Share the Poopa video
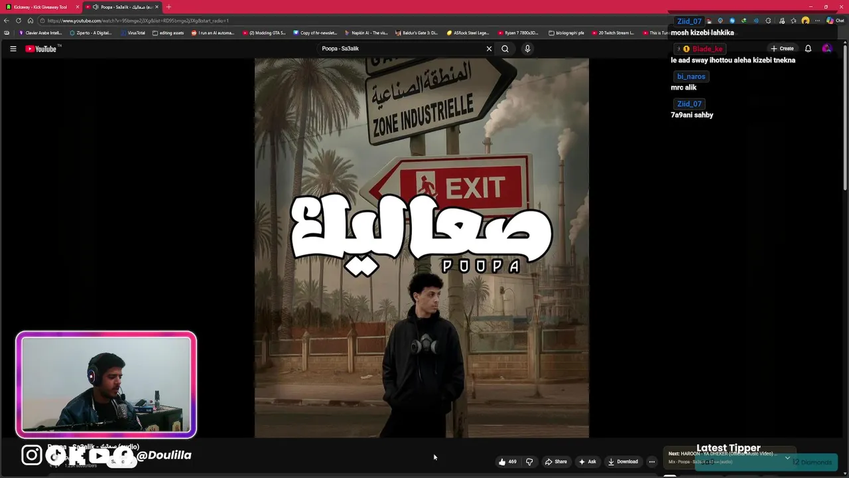Image resolution: width=849 pixels, height=478 pixels. pos(556,461)
